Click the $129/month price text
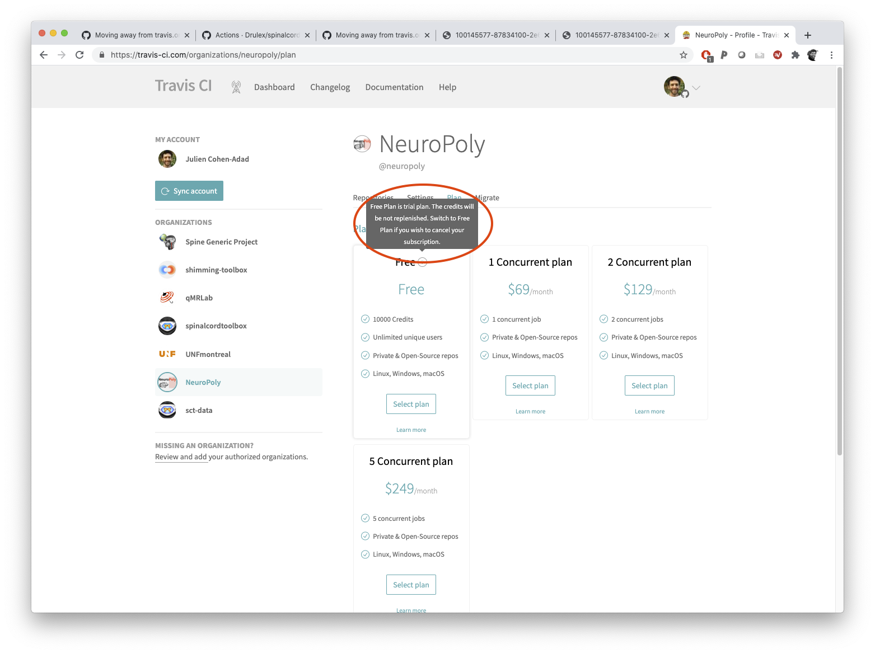Viewport: 875px width, 654px height. tap(649, 290)
